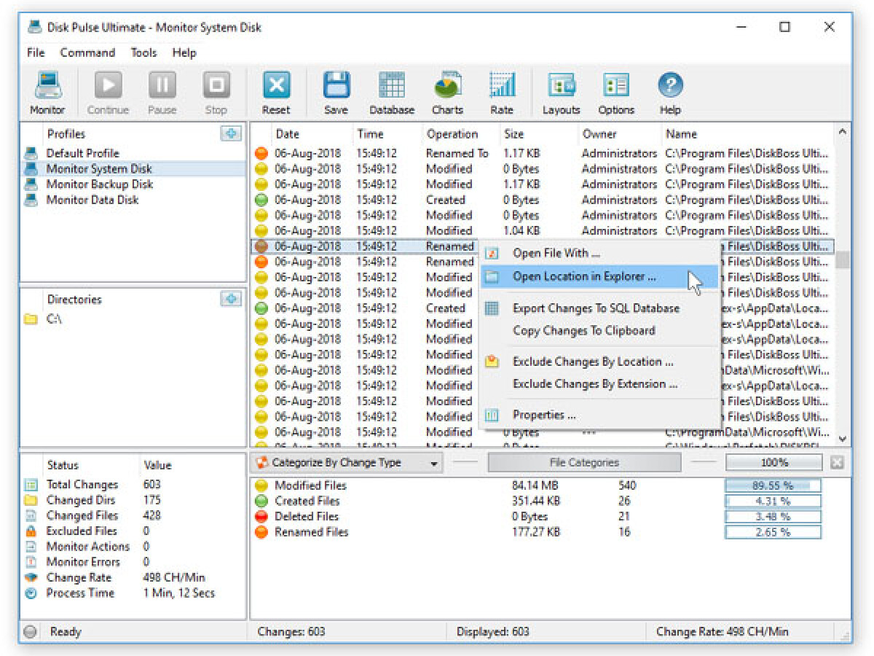Click the Reset icon in toolbar
The height and width of the screenshot is (656, 874).
(x=276, y=91)
